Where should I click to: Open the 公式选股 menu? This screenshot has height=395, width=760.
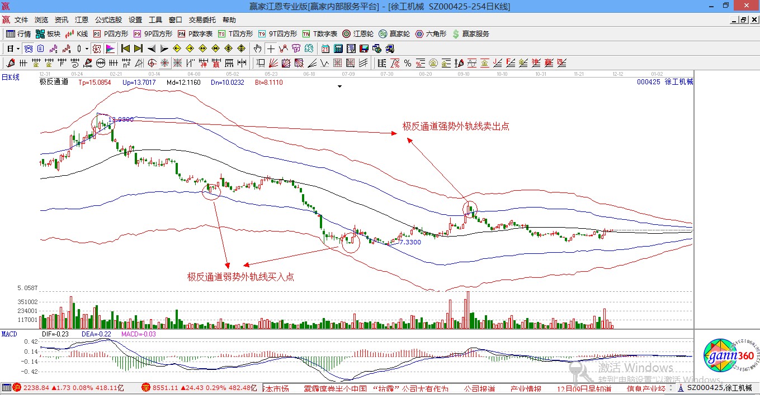pyautogui.click(x=108, y=20)
